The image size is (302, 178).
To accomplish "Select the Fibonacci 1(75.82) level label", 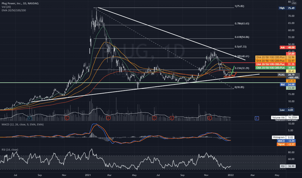I will (x=239, y=6).
